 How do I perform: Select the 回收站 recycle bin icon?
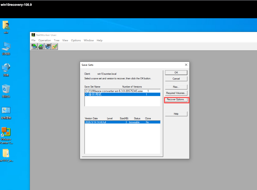pos(6,91)
